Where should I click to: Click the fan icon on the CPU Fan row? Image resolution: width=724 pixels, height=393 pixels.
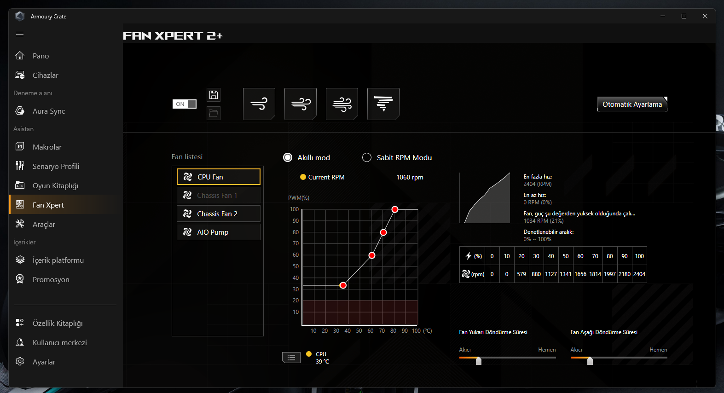coord(188,177)
